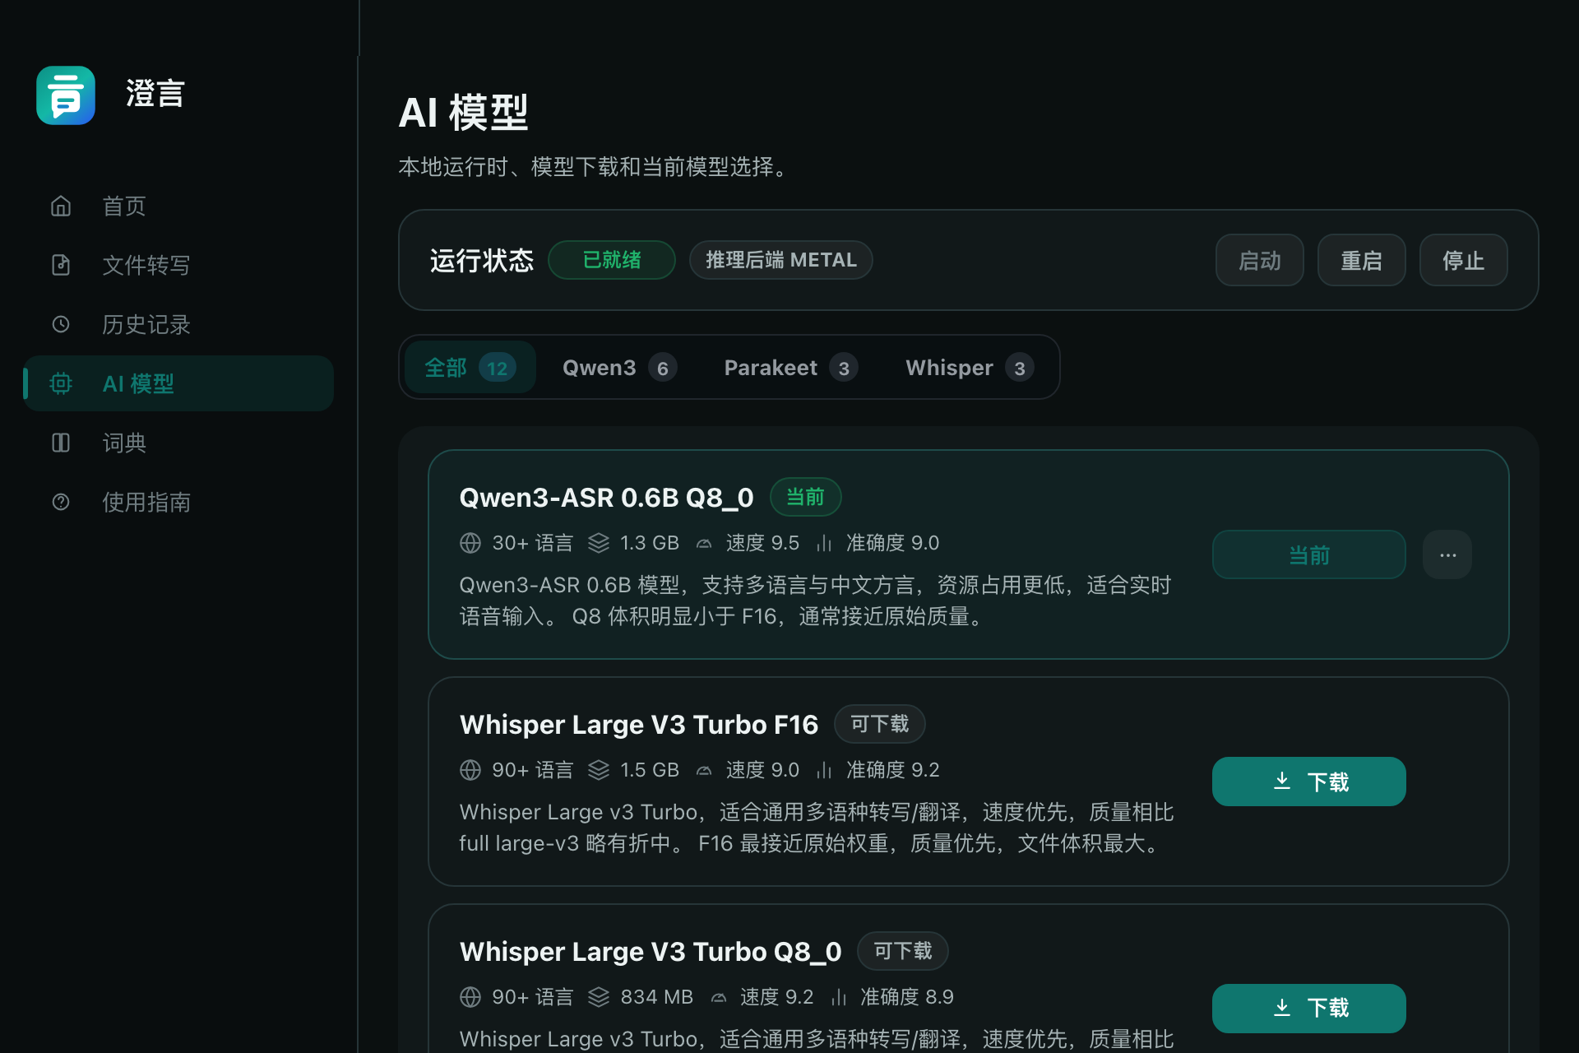
Task: Click the globe icon in Whisper Turbo F16 card
Action: (470, 770)
